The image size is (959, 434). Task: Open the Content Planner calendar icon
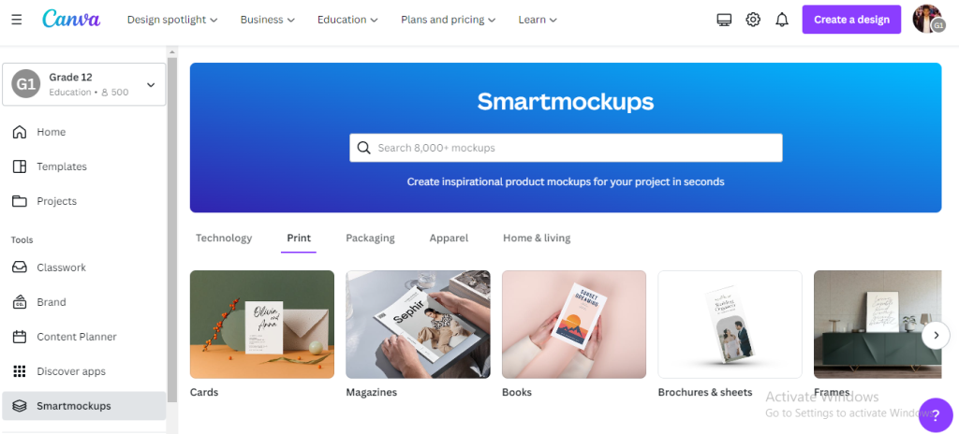pyautogui.click(x=20, y=336)
